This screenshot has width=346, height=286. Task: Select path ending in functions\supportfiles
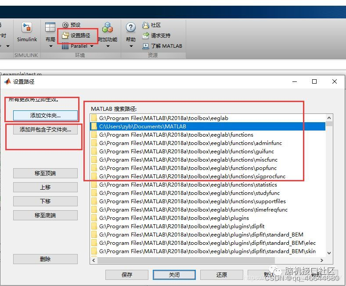[x=208, y=201]
